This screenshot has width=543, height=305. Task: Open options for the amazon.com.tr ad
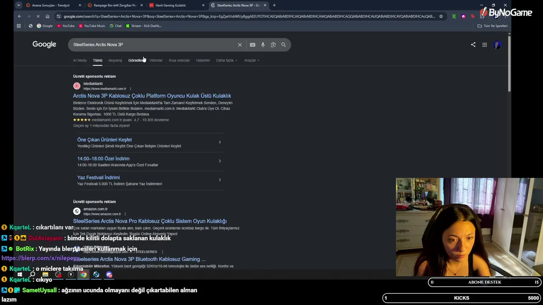tap(125, 214)
